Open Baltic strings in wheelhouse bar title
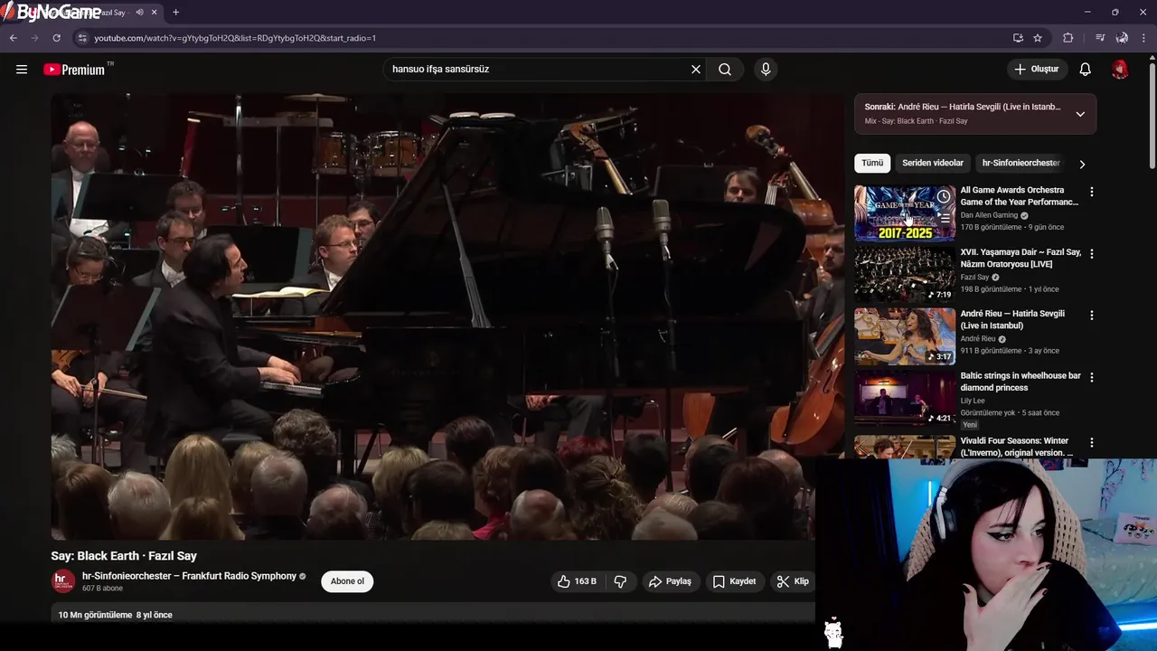This screenshot has width=1157, height=651. point(1021,382)
